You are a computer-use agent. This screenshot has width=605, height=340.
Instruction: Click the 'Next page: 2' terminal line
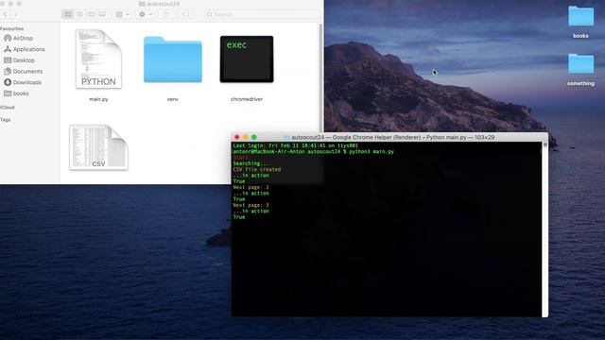[x=251, y=187]
